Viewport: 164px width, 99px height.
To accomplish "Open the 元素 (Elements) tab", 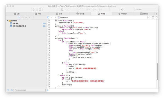I will [16, 14].
